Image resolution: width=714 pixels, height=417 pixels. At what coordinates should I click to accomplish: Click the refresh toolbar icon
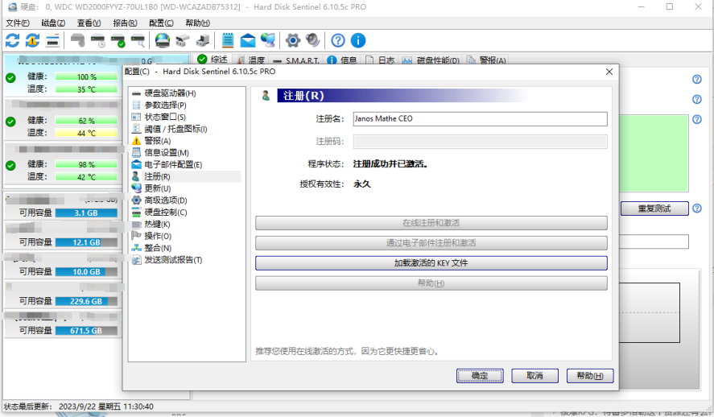click(12, 40)
